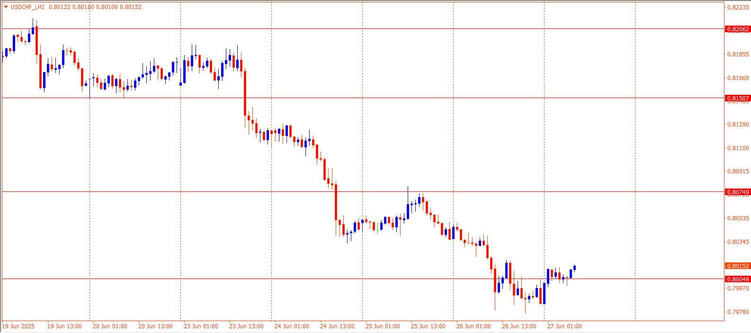This screenshot has width=751, height=333.
Task: Click the 0.81665 price scale value
Action: (738, 78)
